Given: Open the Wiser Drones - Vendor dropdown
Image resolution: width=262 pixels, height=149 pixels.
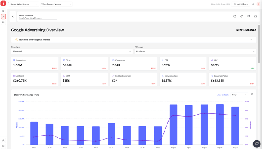Looking at the screenshot, I should pos(56,4).
